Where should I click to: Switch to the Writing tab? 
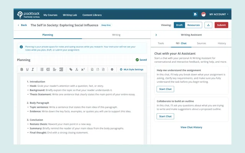pyautogui.click(x=116, y=35)
